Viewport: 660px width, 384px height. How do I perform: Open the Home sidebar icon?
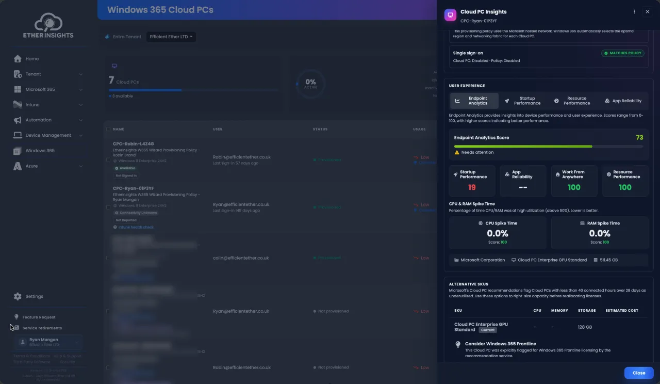click(18, 59)
